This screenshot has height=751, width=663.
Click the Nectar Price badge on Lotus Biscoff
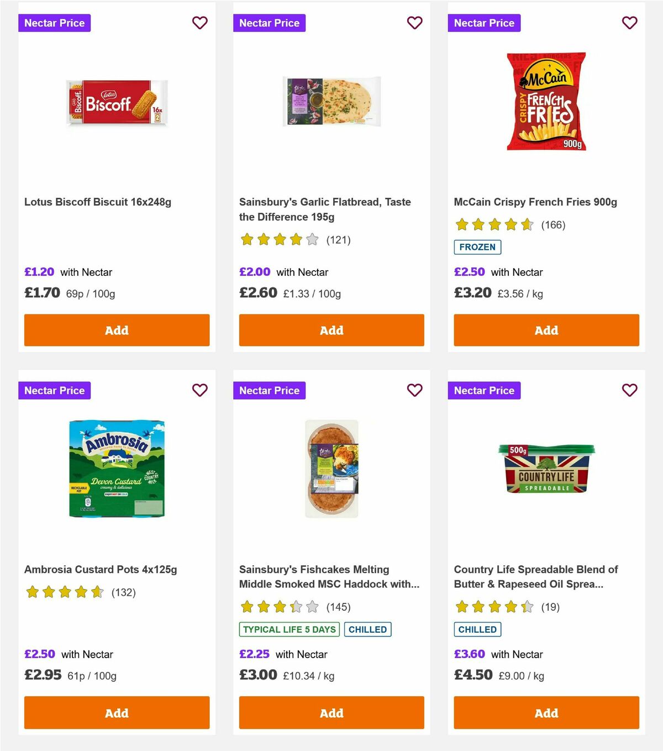point(54,23)
